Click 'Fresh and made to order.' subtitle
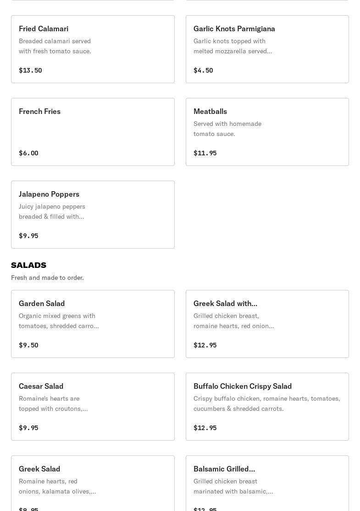 [47, 278]
